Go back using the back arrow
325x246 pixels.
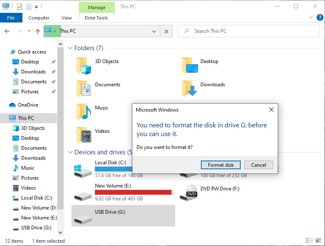[7, 31]
